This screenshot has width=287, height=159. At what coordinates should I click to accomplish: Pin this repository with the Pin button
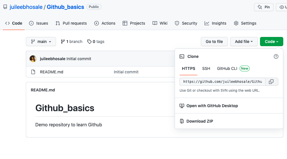263,7
